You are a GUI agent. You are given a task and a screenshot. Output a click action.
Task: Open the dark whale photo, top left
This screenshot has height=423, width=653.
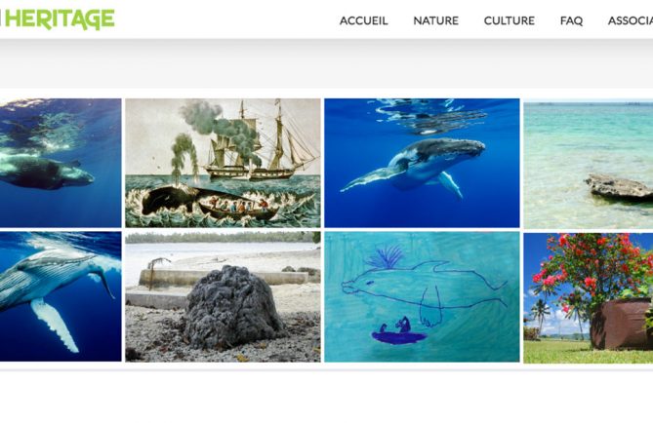pos(61,163)
